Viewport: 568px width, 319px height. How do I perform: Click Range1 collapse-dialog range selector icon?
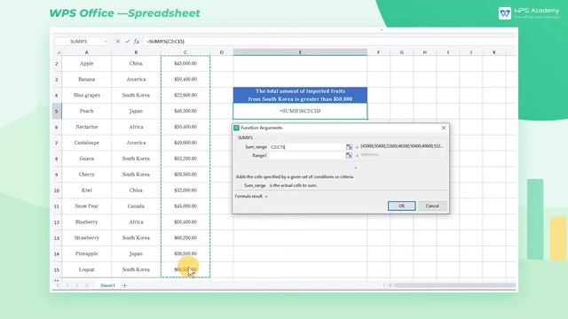coord(349,156)
